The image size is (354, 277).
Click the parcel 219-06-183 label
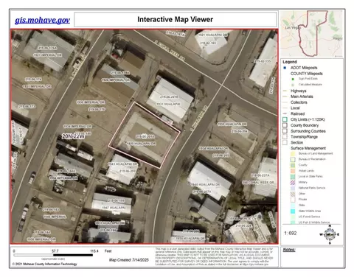click(x=51, y=210)
